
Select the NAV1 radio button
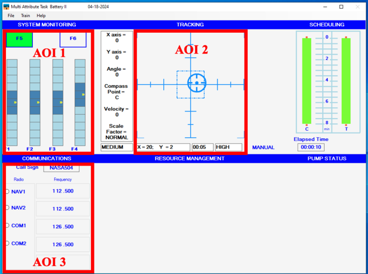7,191
